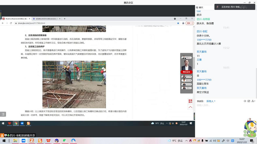Click the heading 3、注意施工后的养护

[35, 47]
